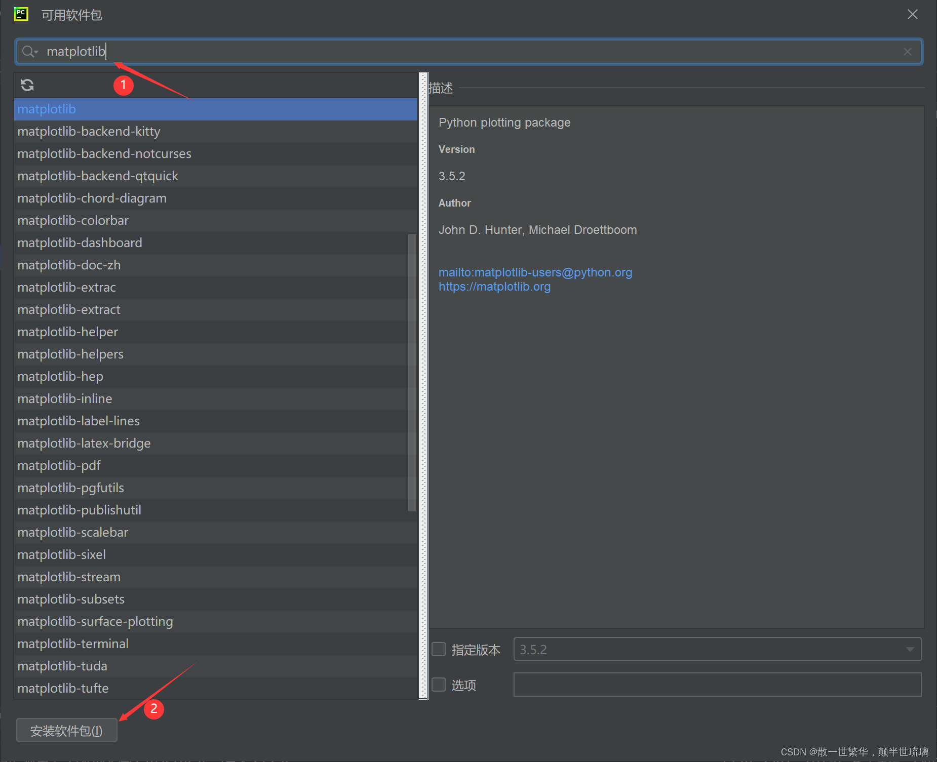Click the 安装软件包 install button
This screenshot has width=937, height=762.
(67, 730)
